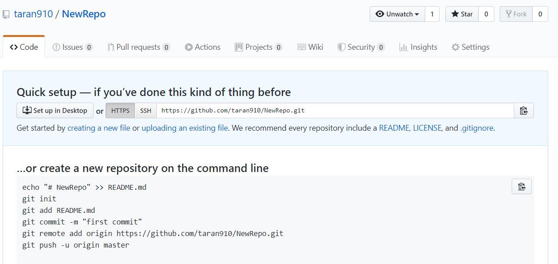
Task: Copy the command line setup code block
Action: tap(521, 187)
